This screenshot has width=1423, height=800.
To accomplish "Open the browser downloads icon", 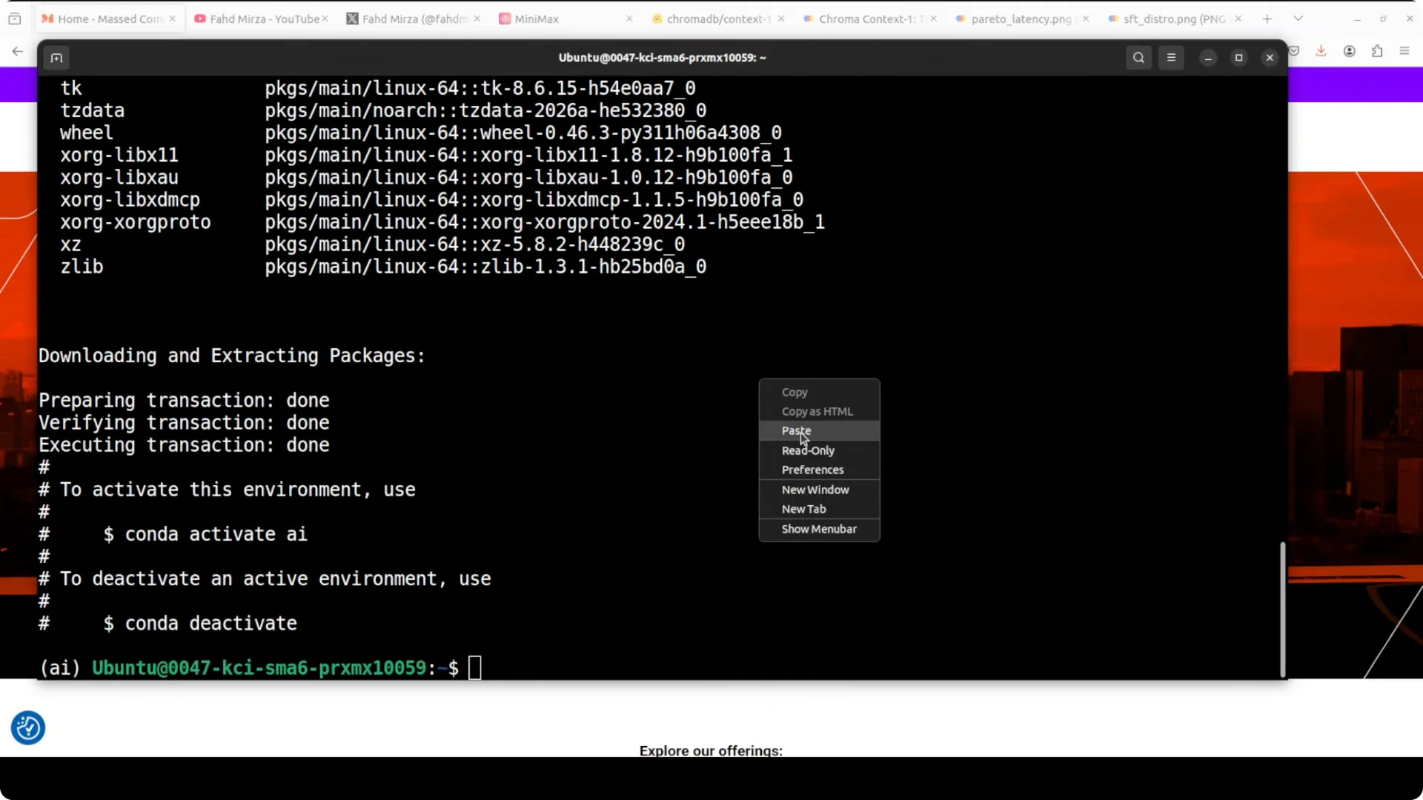I will (x=1321, y=51).
